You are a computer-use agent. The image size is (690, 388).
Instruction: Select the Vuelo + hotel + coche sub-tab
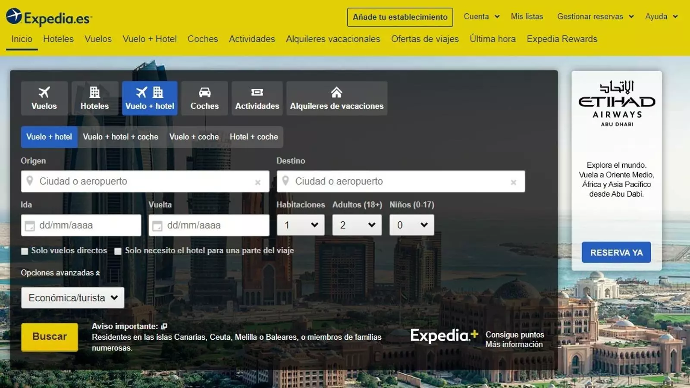tap(120, 137)
